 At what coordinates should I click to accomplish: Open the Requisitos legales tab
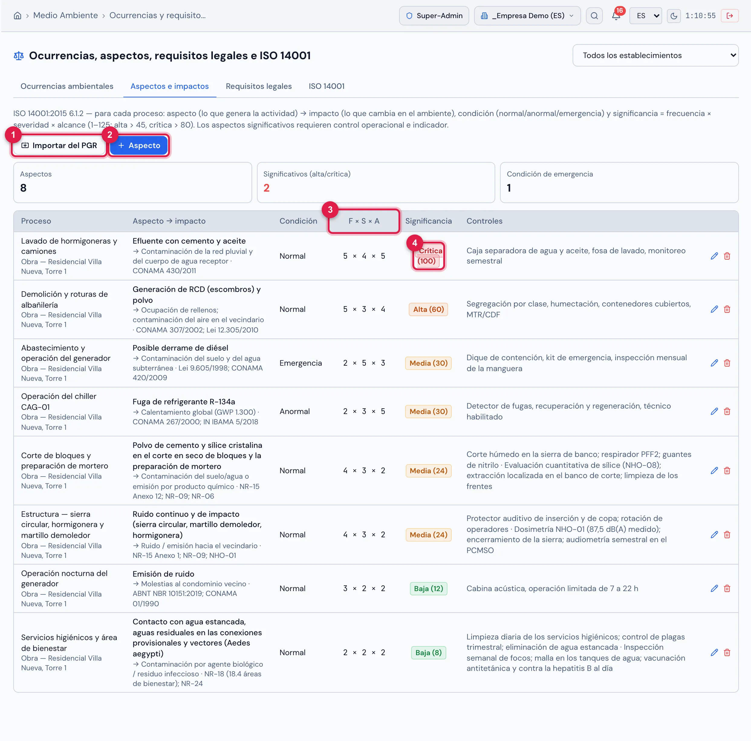pos(258,86)
